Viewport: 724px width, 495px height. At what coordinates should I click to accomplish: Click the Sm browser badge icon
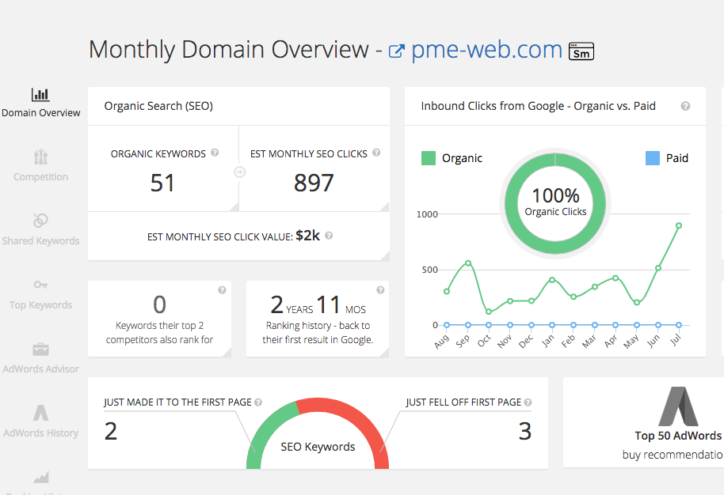pyautogui.click(x=581, y=51)
